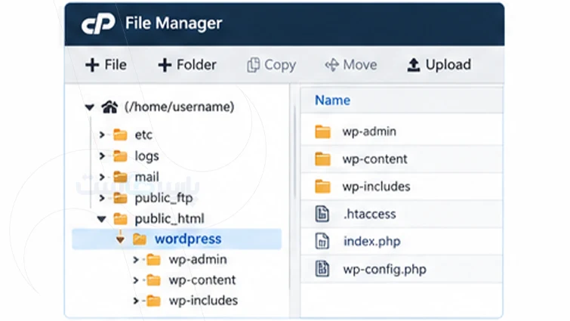Select (/home/username) in the tree
The width and height of the screenshot is (570, 321).
pos(179,107)
